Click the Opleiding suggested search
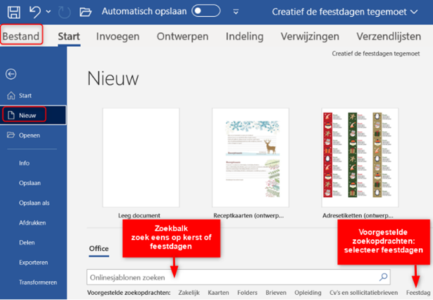This screenshot has height=300, width=433. (308, 292)
